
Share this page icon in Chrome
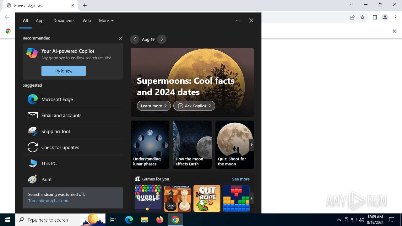click(352, 18)
